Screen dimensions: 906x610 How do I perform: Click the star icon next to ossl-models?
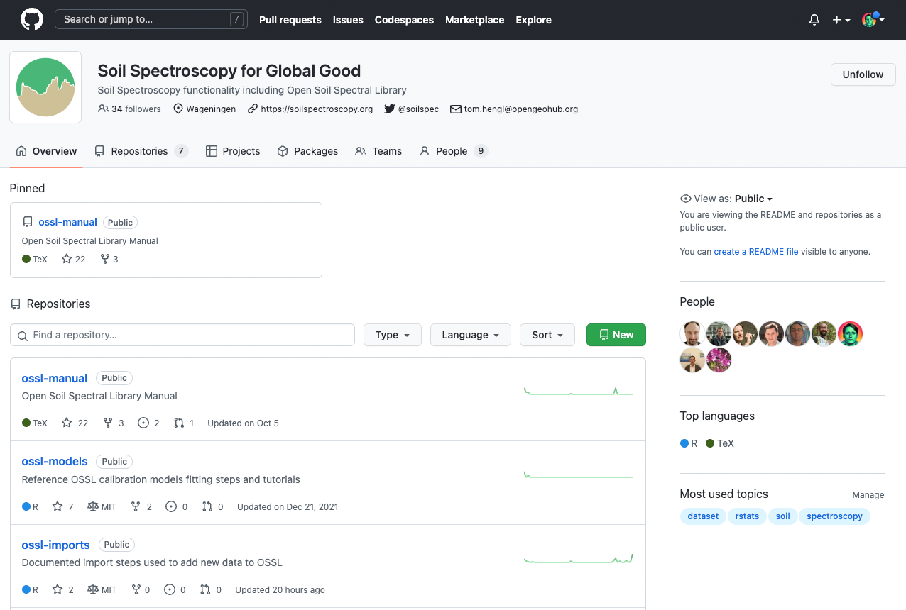(58, 506)
